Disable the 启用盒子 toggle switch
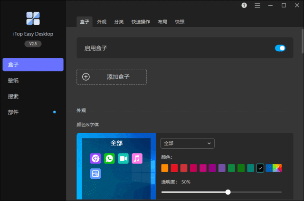Screen dimensions: 304x201 pos(280,48)
